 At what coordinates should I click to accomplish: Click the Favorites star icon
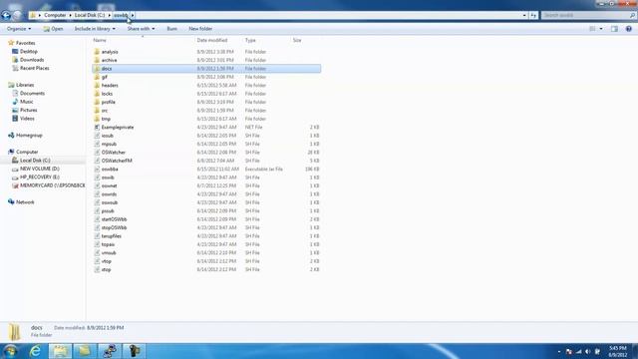pyautogui.click(x=11, y=43)
